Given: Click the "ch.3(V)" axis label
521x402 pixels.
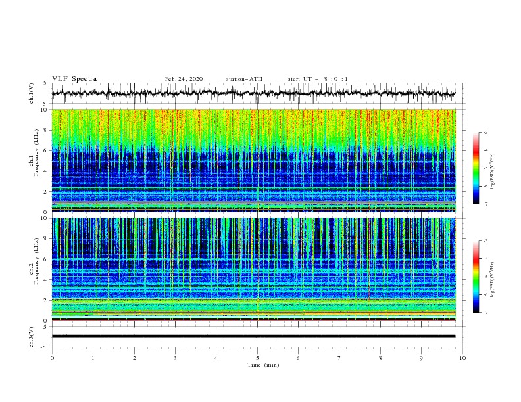Looking at the screenshot, I should pos(32,337).
